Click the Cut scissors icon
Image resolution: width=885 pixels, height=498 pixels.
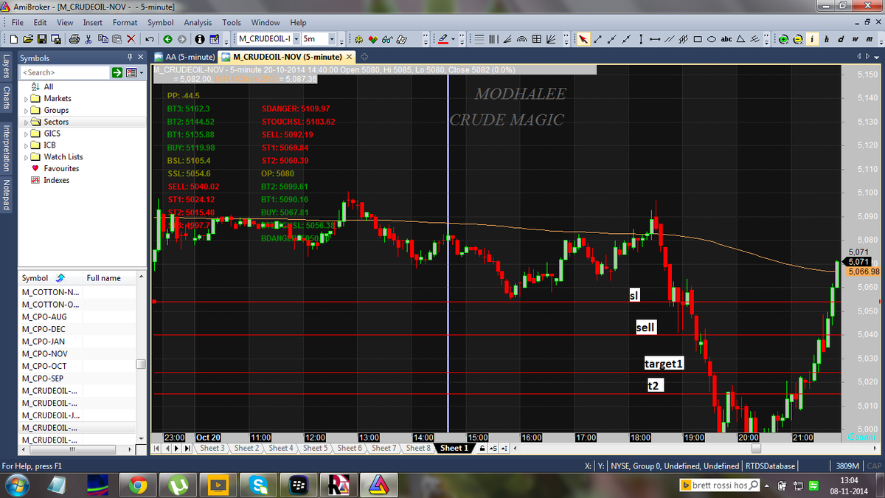[88, 39]
